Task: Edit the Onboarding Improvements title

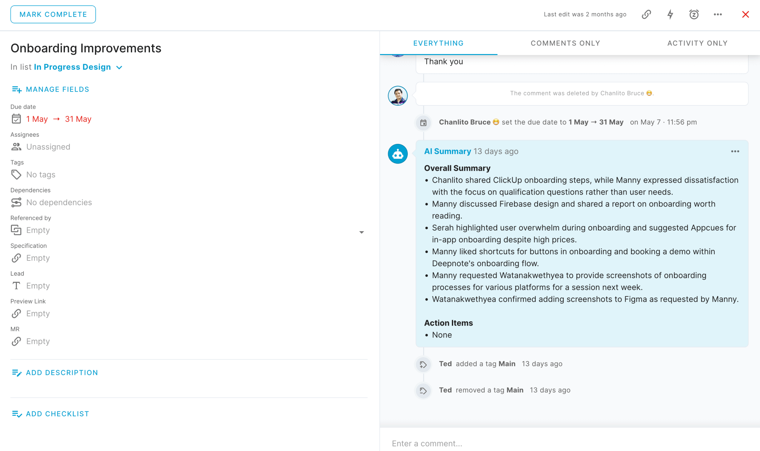Action: (x=86, y=48)
